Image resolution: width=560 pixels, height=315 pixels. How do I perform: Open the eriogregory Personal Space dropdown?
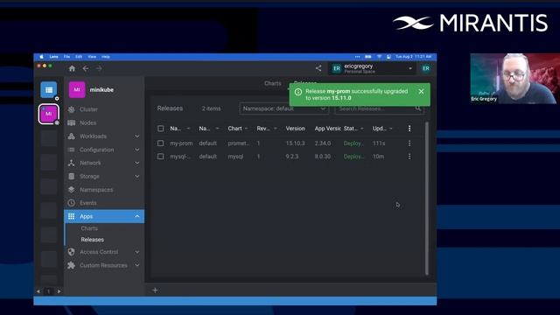click(x=373, y=68)
